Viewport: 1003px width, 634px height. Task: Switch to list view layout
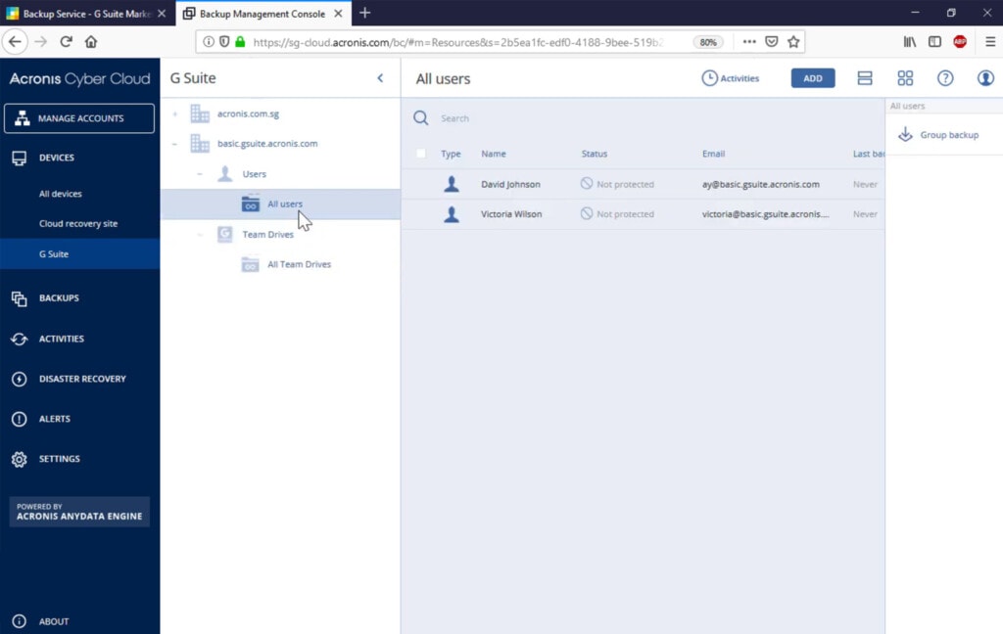[x=865, y=78]
